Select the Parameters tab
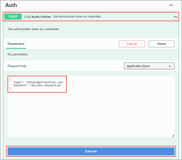 [x=16, y=44]
